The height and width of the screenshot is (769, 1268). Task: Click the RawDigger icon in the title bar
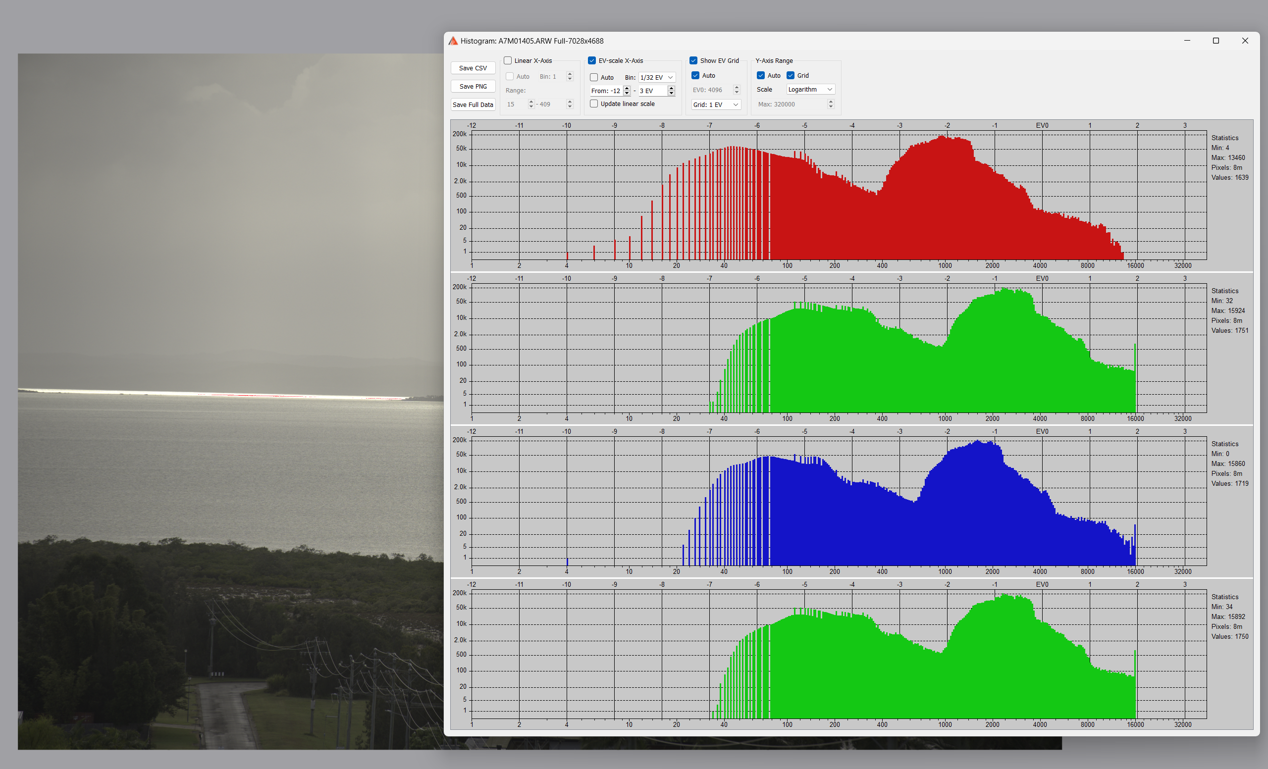[453, 41]
